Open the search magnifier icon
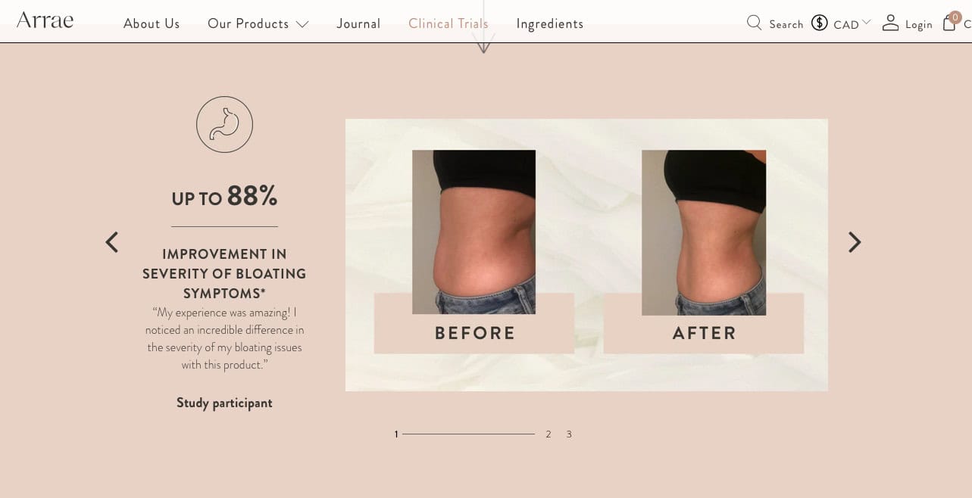972x498 pixels. pos(754,23)
